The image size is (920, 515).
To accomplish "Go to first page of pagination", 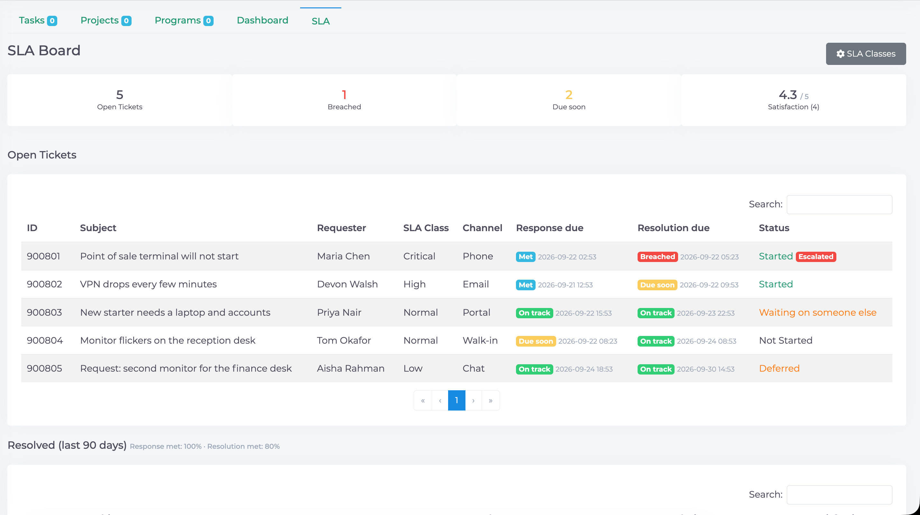I will 423,401.
